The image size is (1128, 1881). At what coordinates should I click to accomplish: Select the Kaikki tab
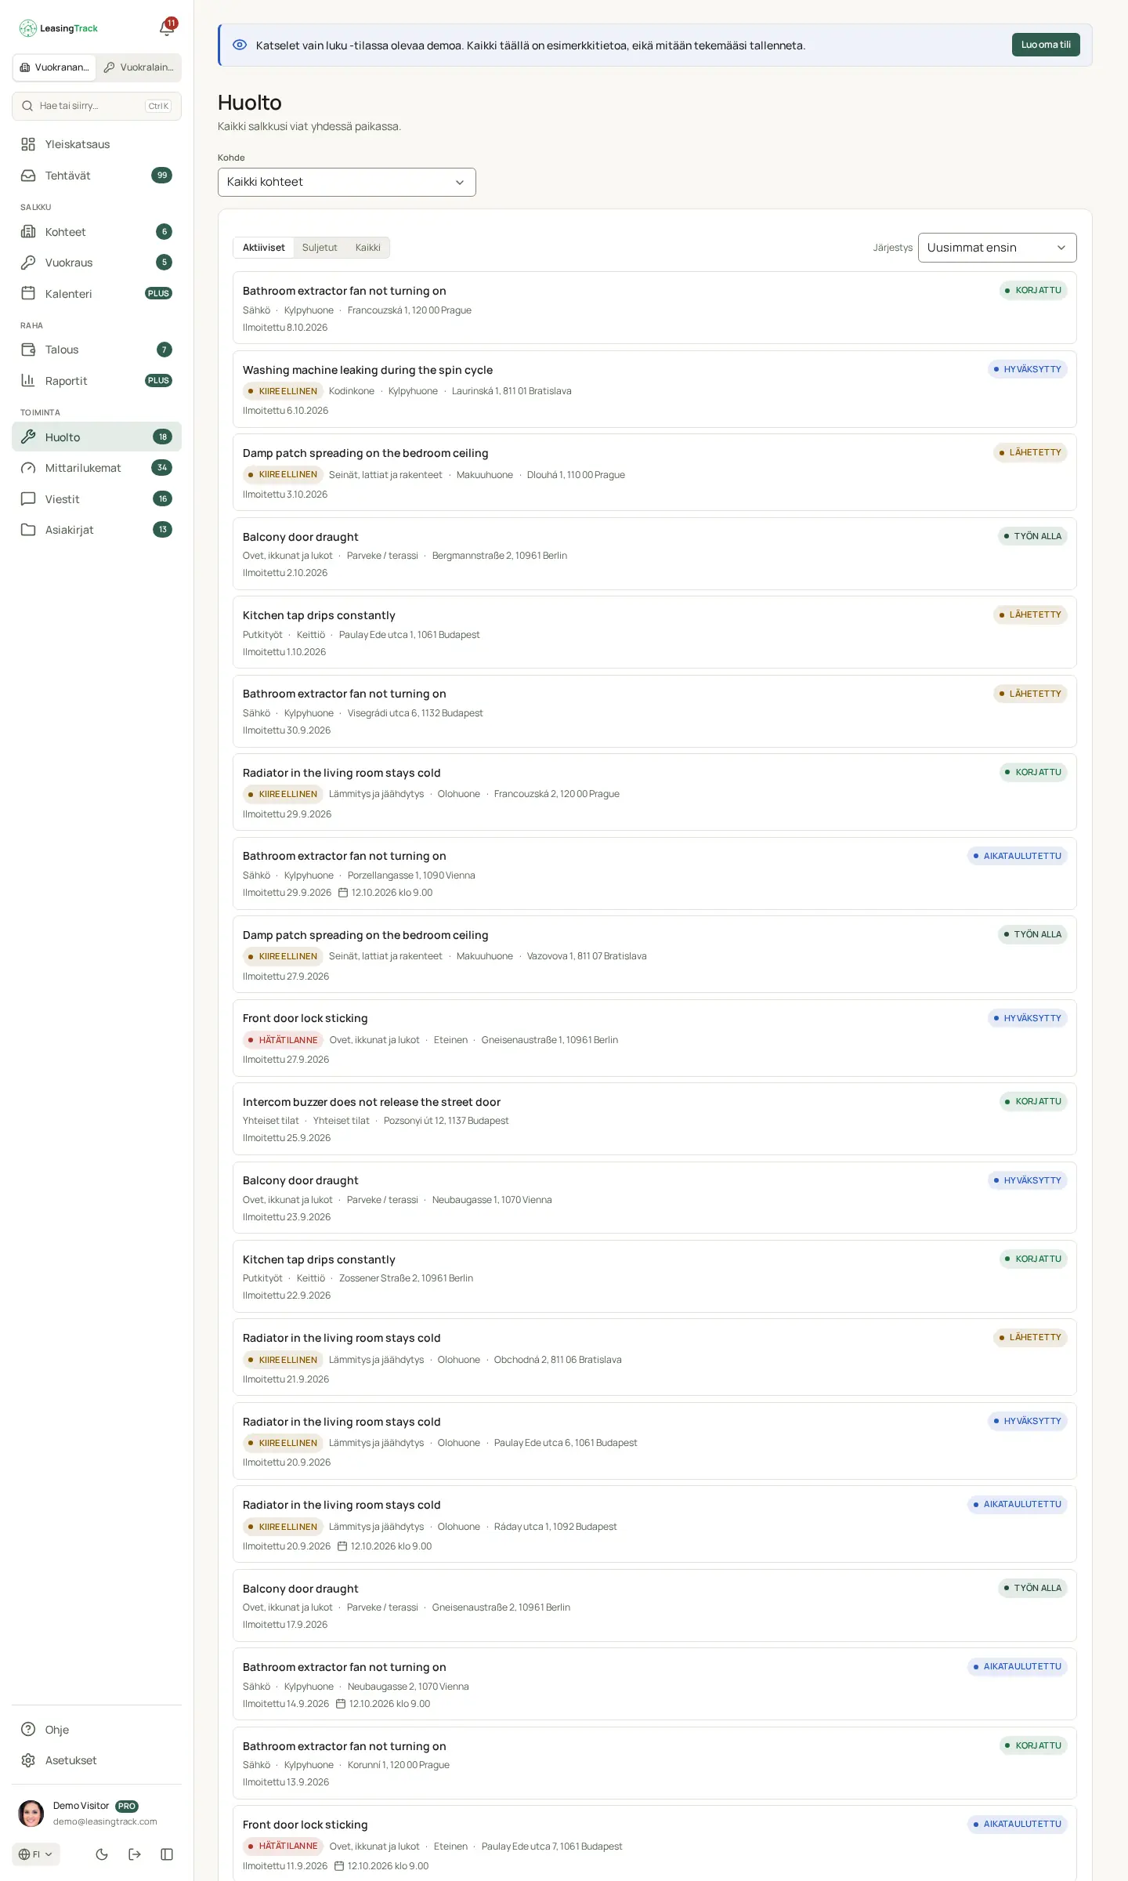pos(368,248)
